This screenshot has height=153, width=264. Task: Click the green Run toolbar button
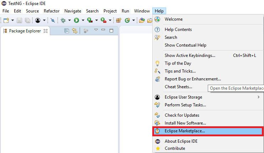(x=76, y=20)
